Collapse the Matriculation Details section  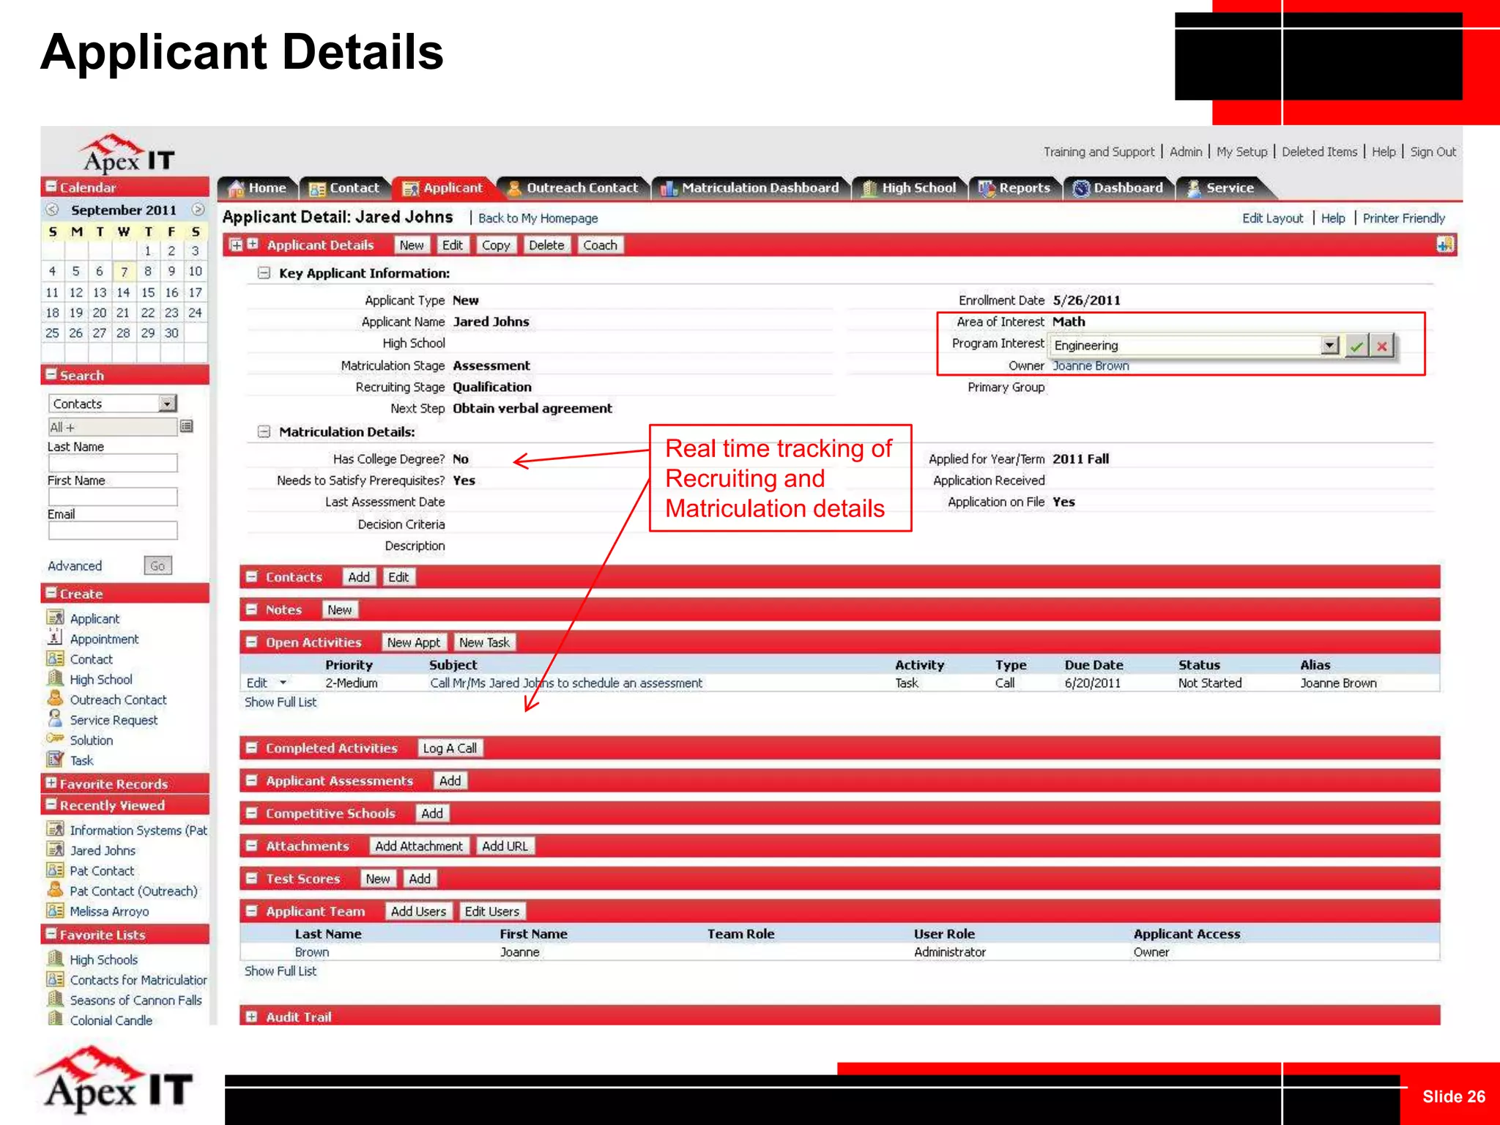pos(264,432)
